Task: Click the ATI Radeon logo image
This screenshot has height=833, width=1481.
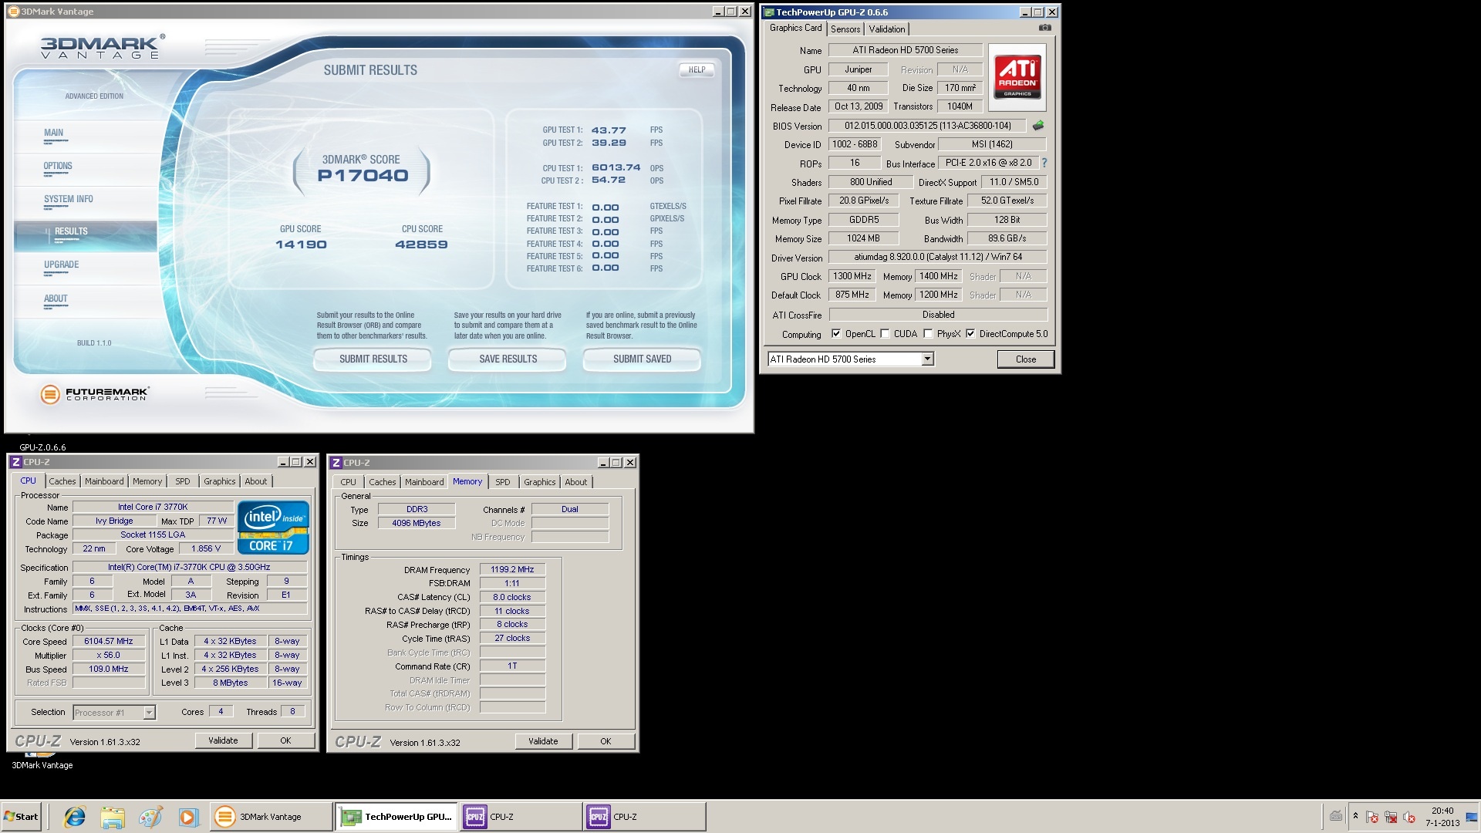Action: pos(1017,77)
